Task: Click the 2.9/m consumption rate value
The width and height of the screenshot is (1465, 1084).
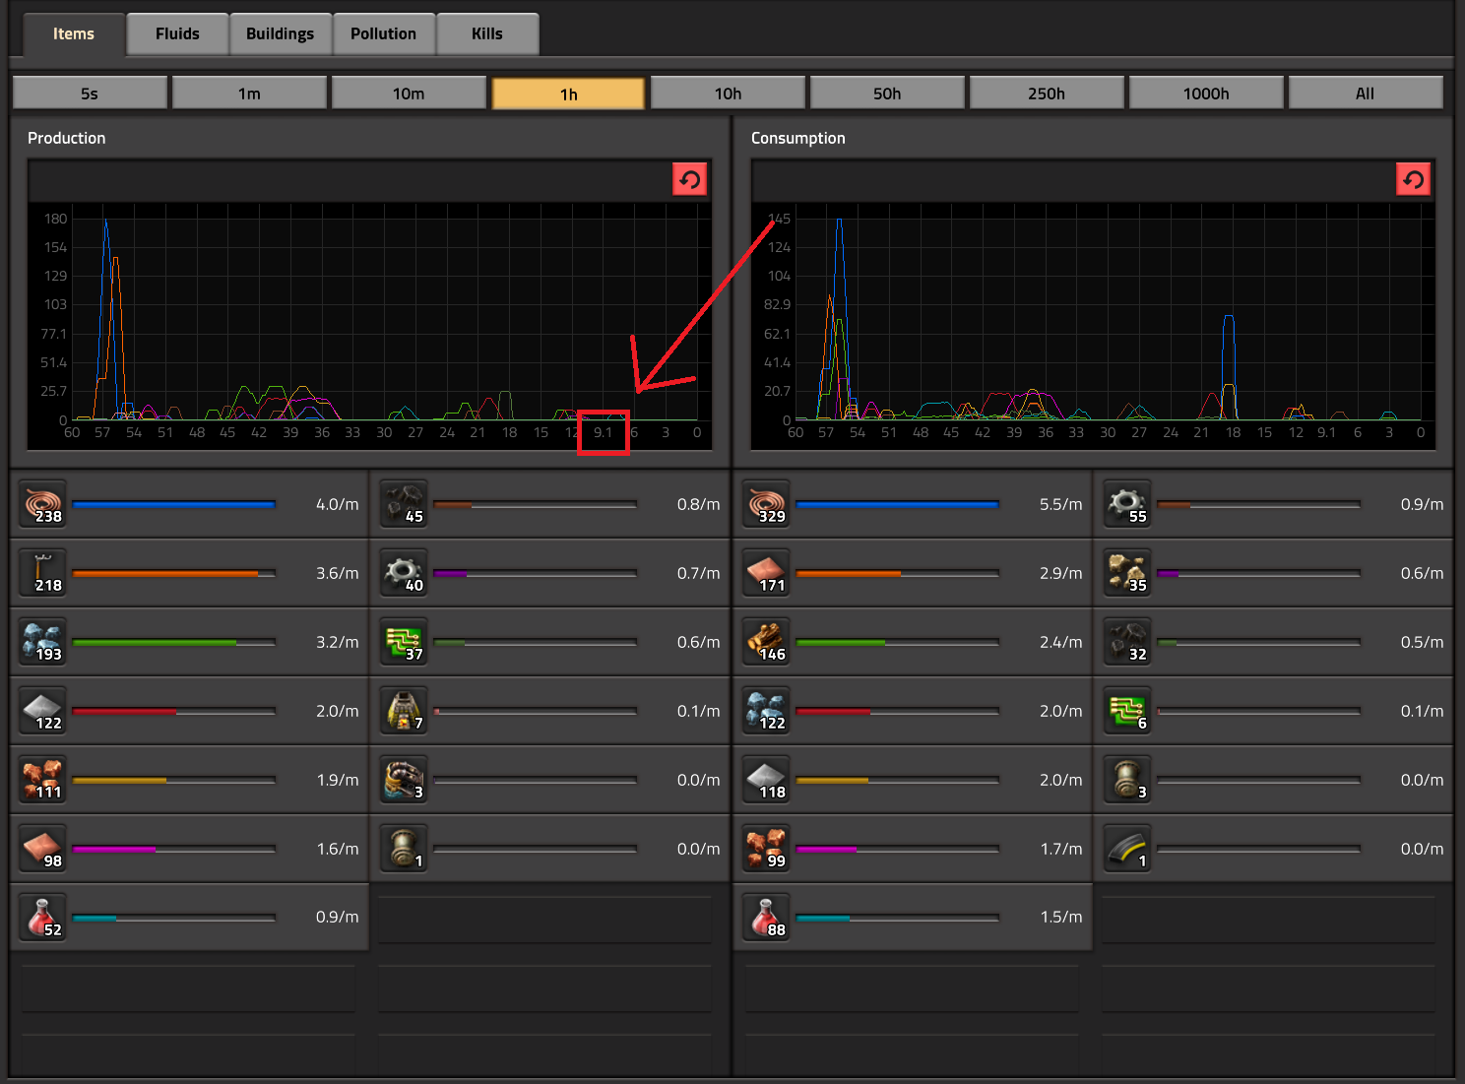Action: [x=1060, y=573]
